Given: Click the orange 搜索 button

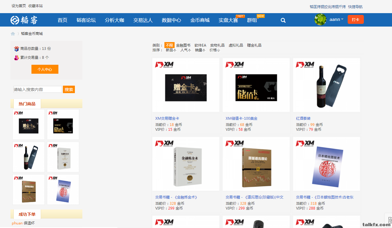Looking at the screenshot, I should pyautogui.click(x=69, y=90).
